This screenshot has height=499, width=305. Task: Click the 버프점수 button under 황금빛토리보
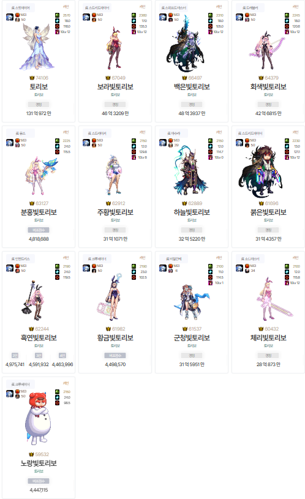click(115, 356)
